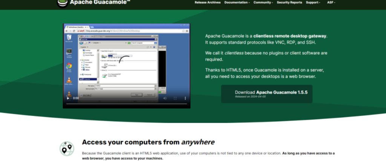Image resolution: width=386 pixels, height=161 pixels.
Task: Open the video's three-dot options menu
Action: click(185, 98)
